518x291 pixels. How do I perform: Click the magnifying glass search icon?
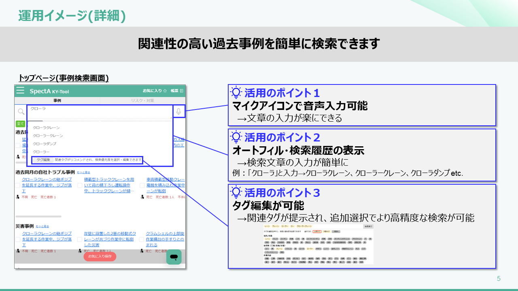pyautogui.click(x=21, y=112)
